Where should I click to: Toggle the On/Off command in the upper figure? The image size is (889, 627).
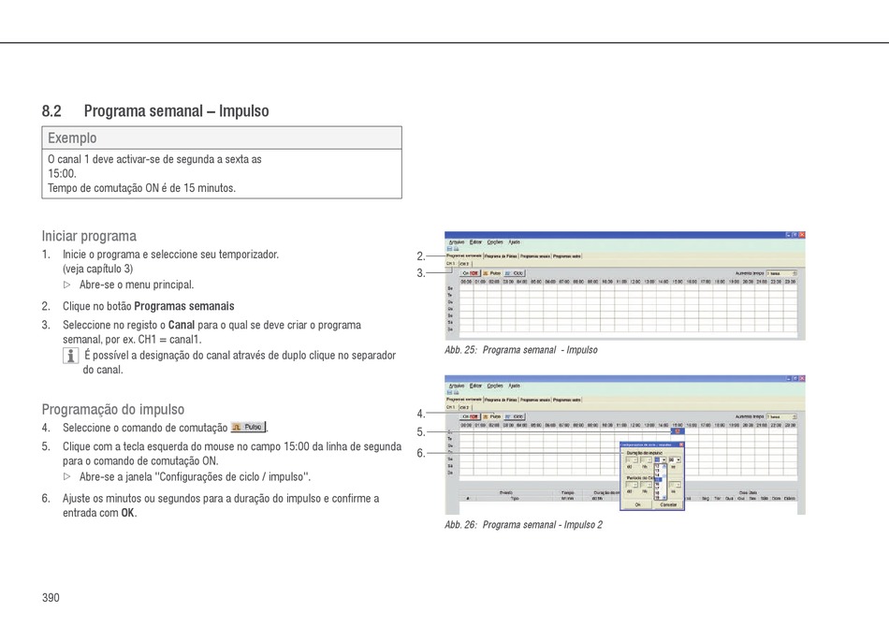coord(470,273)
